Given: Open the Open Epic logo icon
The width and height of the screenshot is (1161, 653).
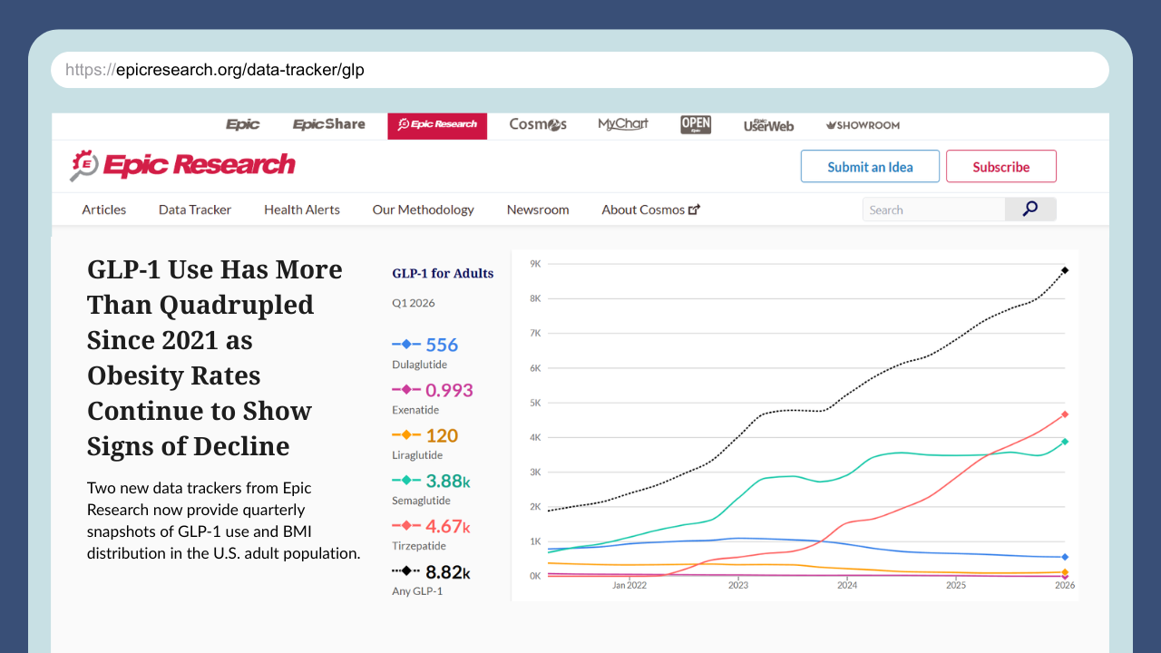Looking at the screenshot, I should coord(696,125).
